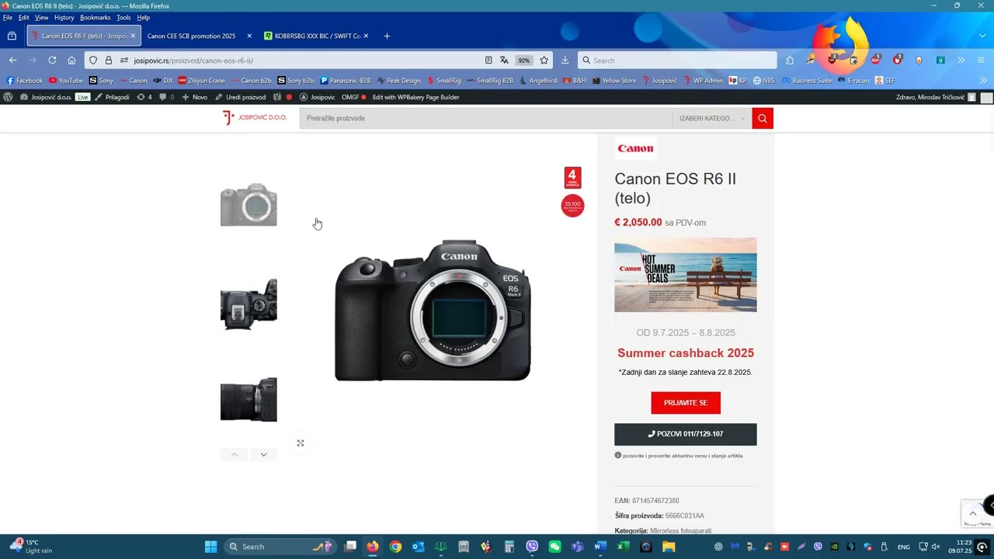Click the Josipović d.o.o. site logo
Image resolution: width=994 pixels, height=559 pixels.
(254, 118)
